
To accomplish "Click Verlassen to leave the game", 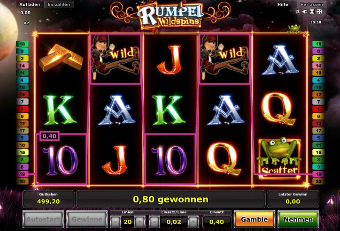I will coord(311,4).
